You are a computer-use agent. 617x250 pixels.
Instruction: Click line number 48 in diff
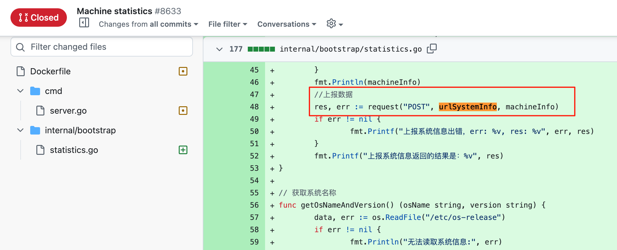coord(254,107)
